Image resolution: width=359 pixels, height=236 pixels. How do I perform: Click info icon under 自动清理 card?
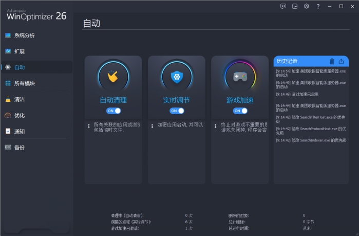89,126
